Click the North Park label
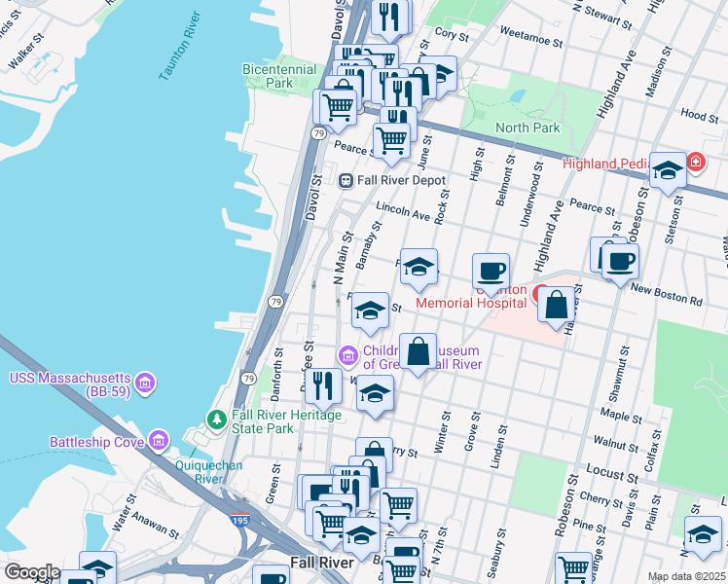The width and height of the screenshot is (728, 584). (528, 128)
